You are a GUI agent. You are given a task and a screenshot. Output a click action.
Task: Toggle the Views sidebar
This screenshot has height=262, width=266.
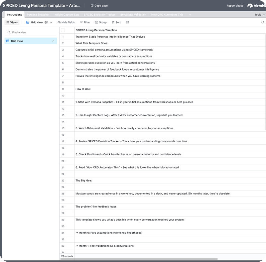click(x=12, y=22)
